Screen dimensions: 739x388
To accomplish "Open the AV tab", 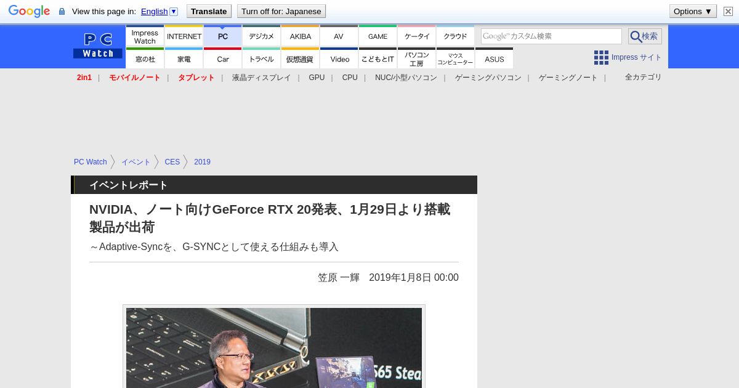I will tap(339, 36).
